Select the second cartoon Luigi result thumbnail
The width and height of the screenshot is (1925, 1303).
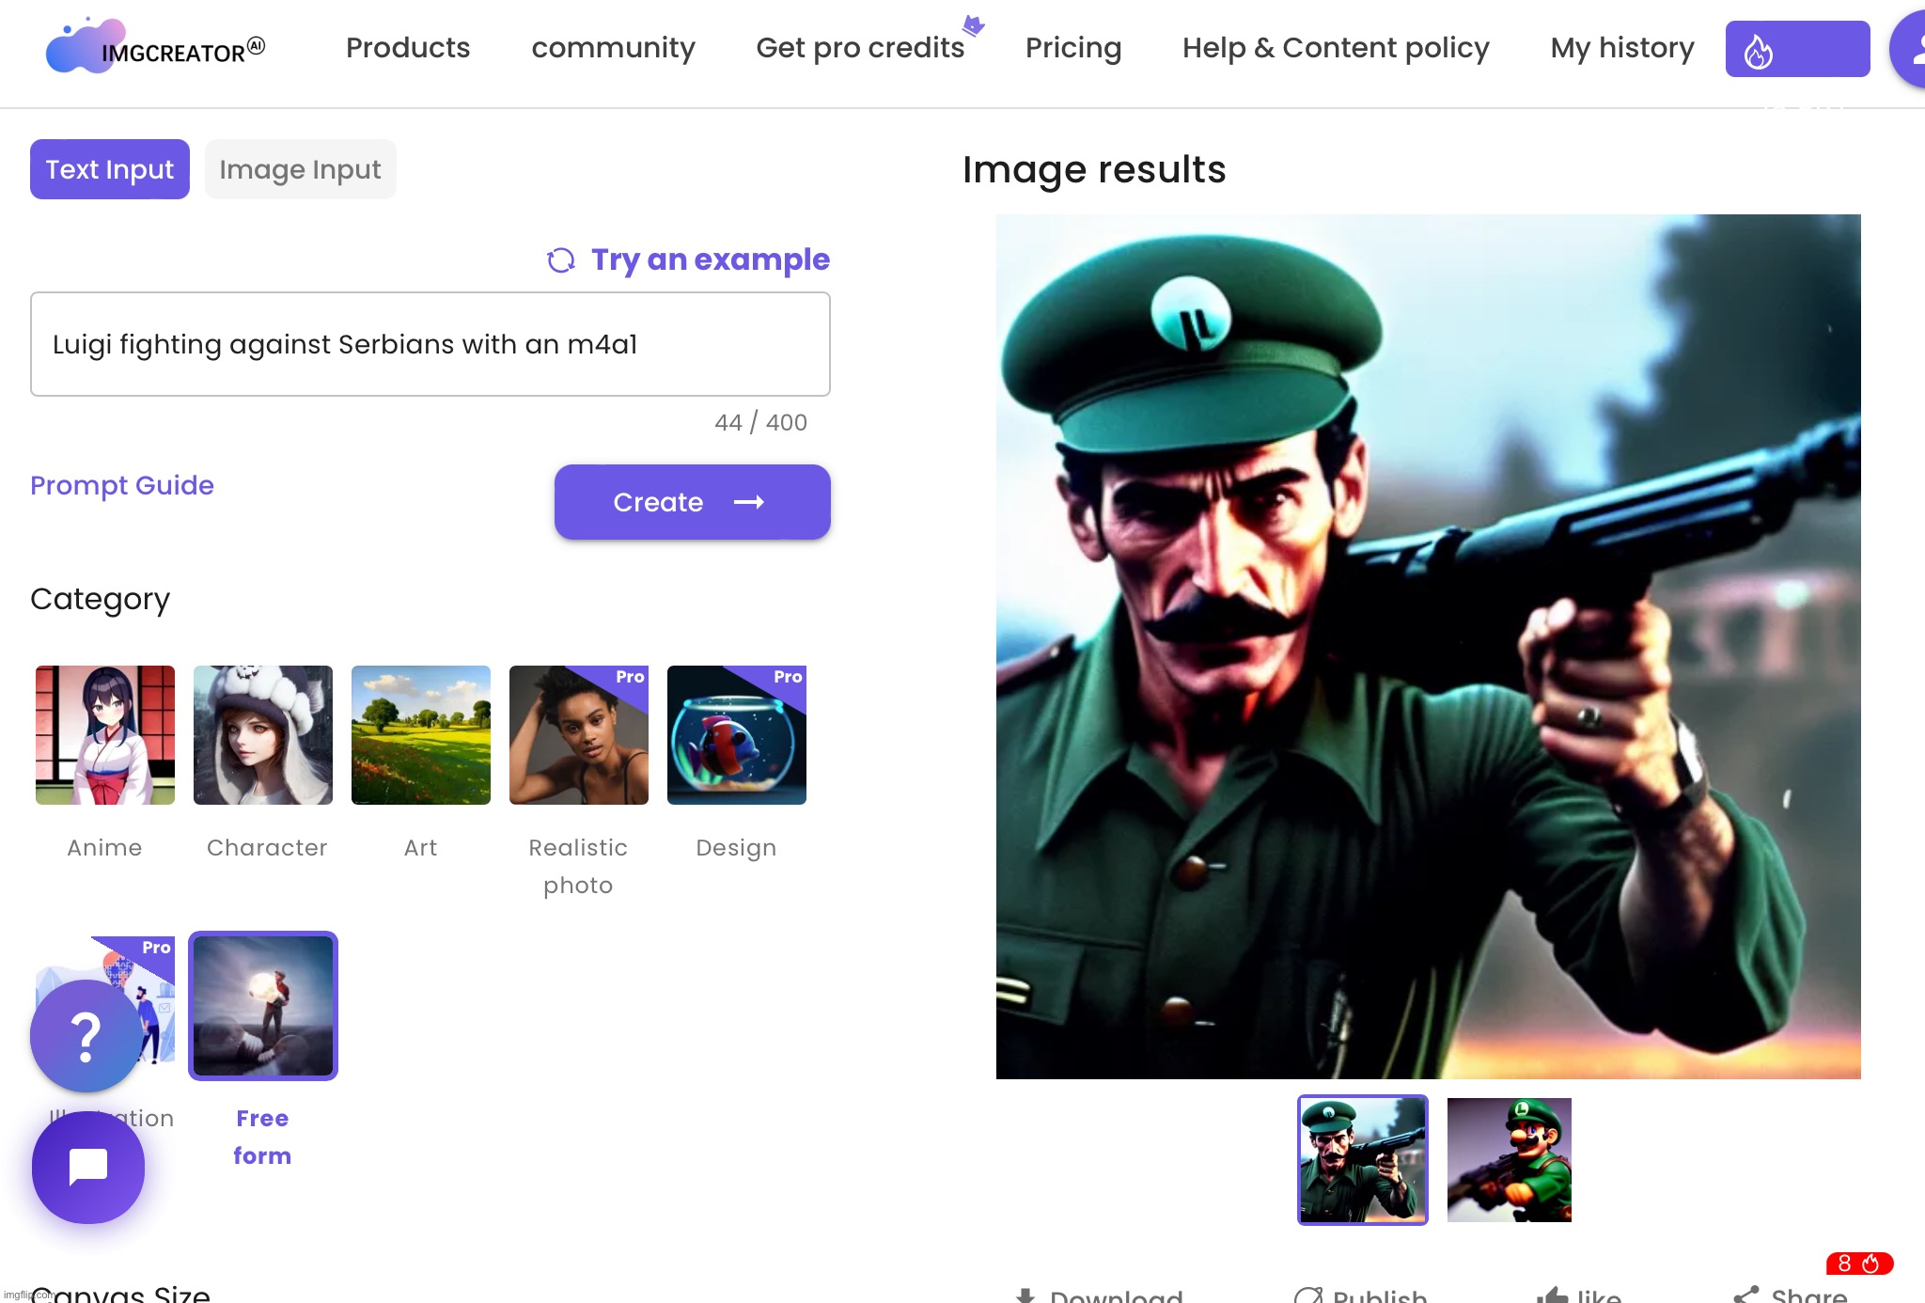point(1510,1160)
